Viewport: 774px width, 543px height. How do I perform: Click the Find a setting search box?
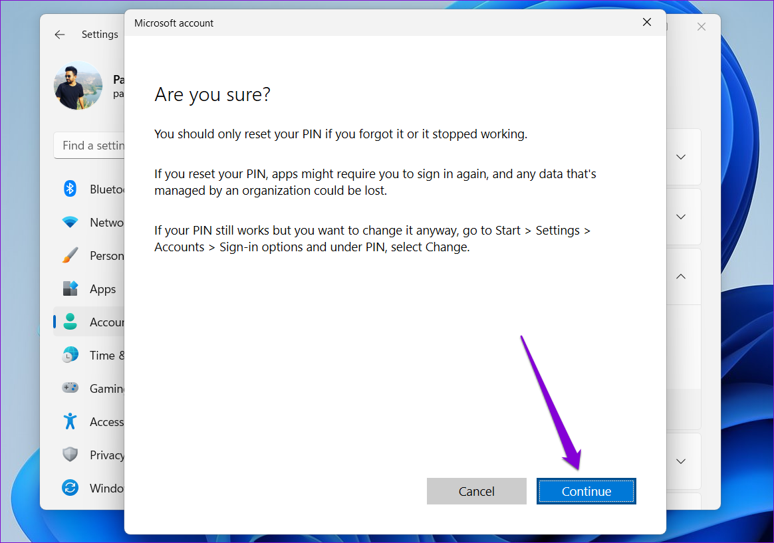point(89,146)
